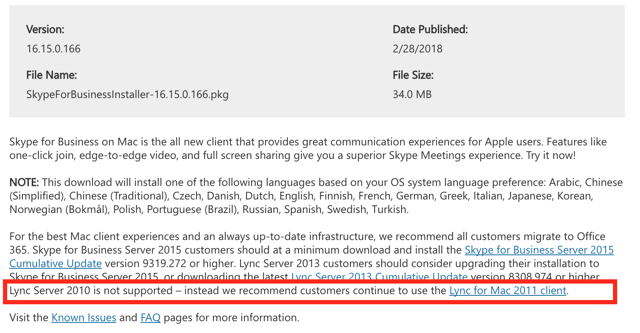Image resolution: width=640 pixels, height=333 pixels.
Task: Click the 'Norwegian (Bokmål)' language text
Action: (x=59, y=210)
